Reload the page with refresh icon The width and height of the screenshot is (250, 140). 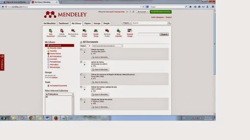coord(143,7)
